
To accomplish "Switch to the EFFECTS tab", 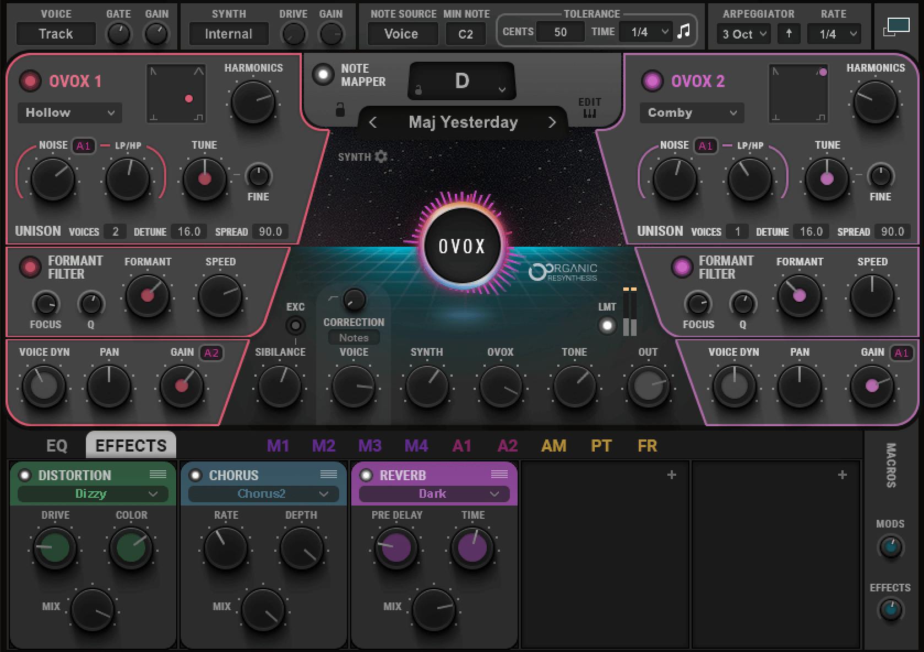I will (131, 445).
